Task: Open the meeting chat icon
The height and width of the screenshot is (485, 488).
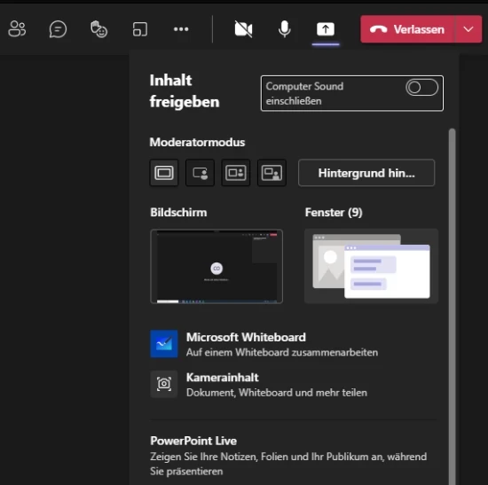Action: 58,29
